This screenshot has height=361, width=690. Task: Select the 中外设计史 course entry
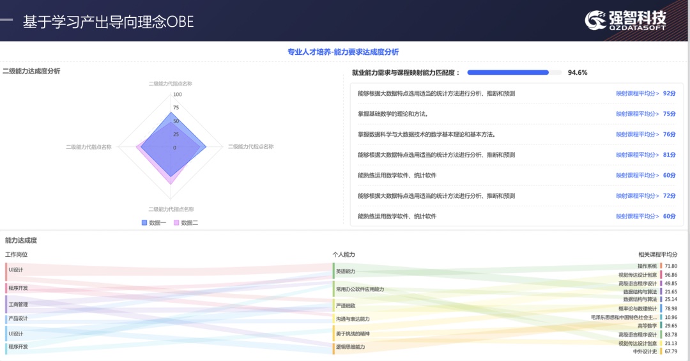tap(645, 351)
